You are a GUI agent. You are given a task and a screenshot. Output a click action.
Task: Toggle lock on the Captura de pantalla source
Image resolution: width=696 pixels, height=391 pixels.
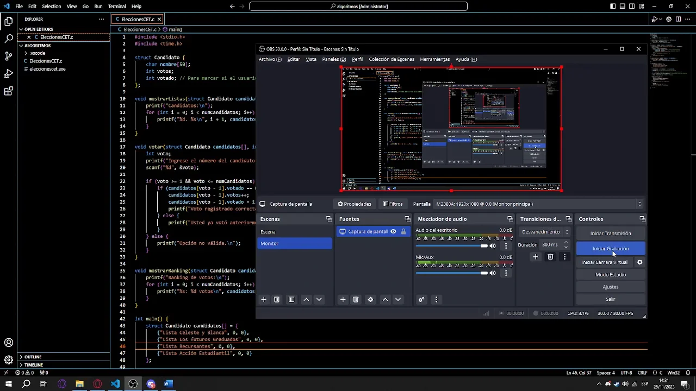(403, 231)
